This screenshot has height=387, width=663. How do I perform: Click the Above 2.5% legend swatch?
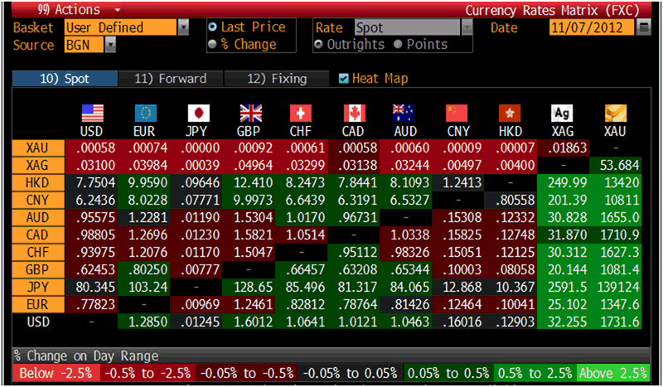[613, 372]
